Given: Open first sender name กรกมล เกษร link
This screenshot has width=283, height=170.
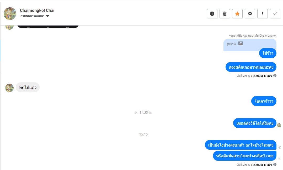Looking at the screenshot, I should (x=261, y=76).
